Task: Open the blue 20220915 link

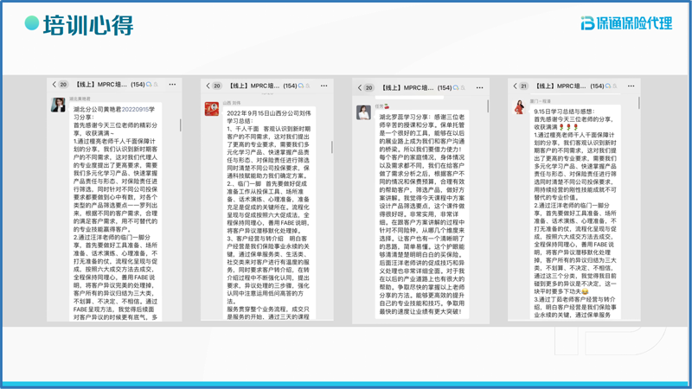Action: coord(138,110)
